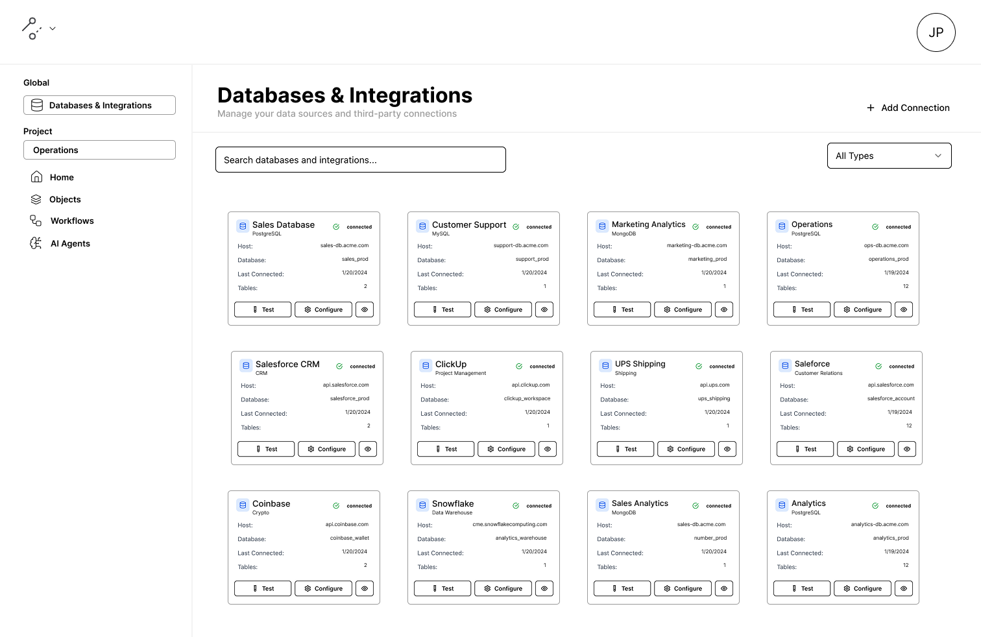Image resolution: width=981 pixels, height=637 pixels.
Task: Click the AI Agents brain icon
Action: 36,243
